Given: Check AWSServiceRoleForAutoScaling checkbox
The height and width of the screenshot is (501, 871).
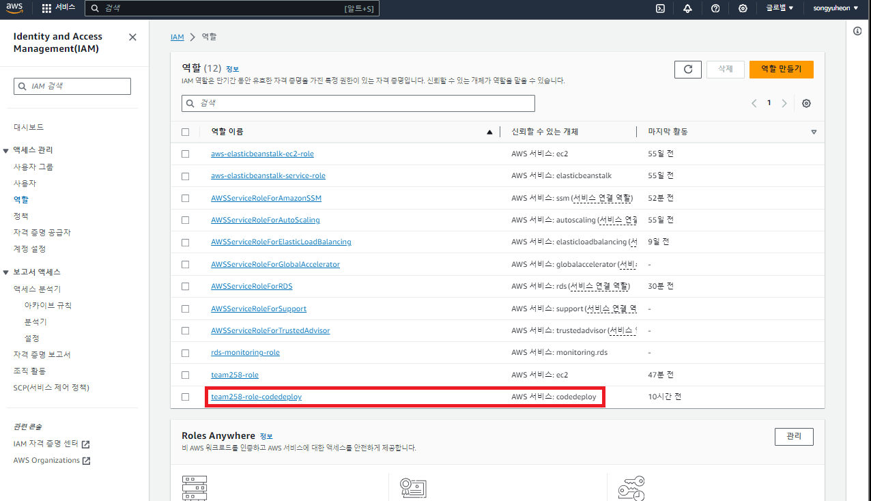Looking at the screenshot, I should pos(186,220).
